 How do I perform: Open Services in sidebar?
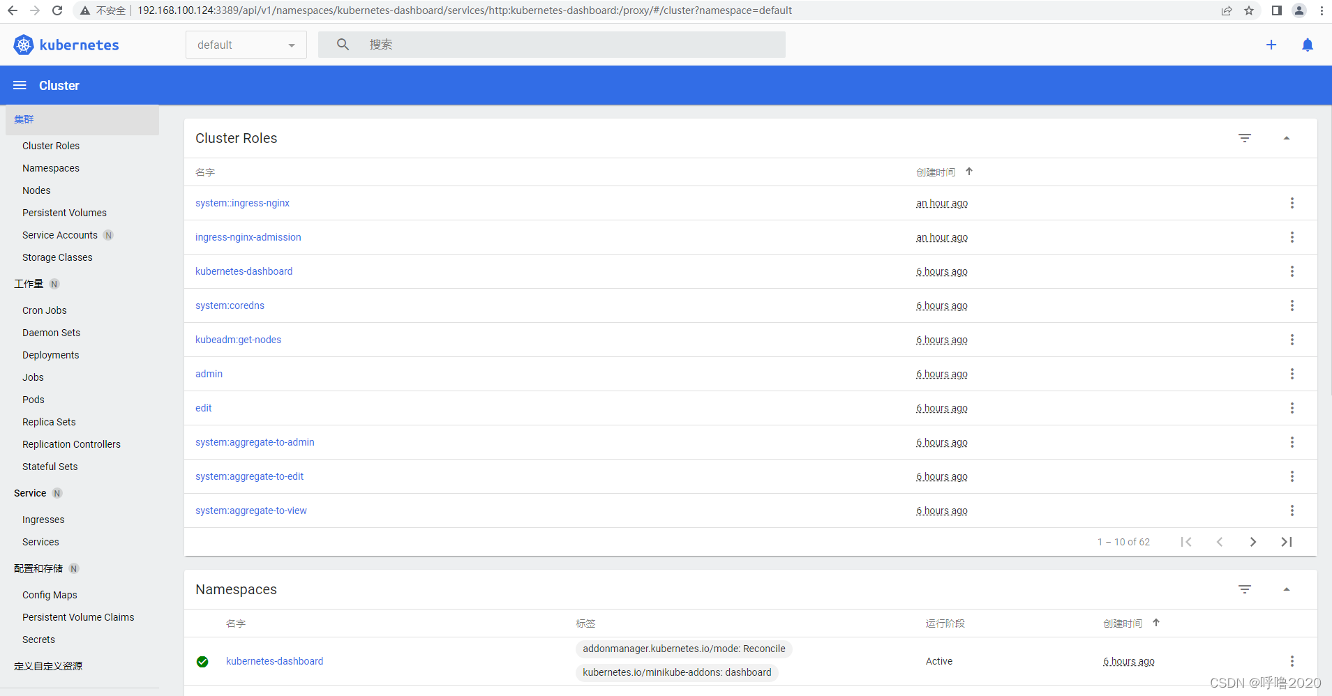click(40, 542)
